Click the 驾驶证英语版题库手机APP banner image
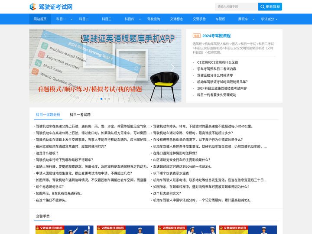The height and width of the screenshot is (234, 312). coord(105,66)
